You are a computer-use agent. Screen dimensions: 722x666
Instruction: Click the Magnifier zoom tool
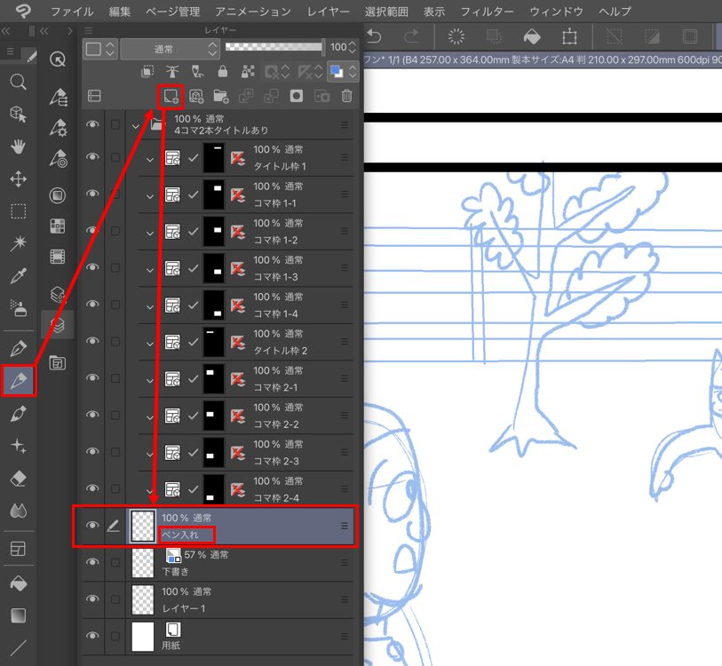point(18,82)
